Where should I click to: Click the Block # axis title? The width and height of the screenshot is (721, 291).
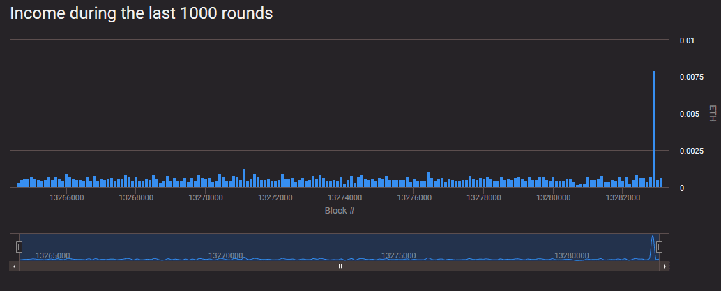pyautogui.click(x=340, y=211)
